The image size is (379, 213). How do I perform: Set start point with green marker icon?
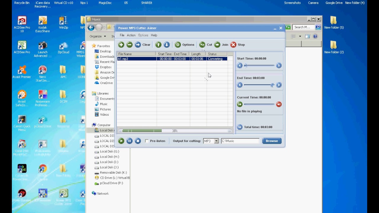point(240,104)
